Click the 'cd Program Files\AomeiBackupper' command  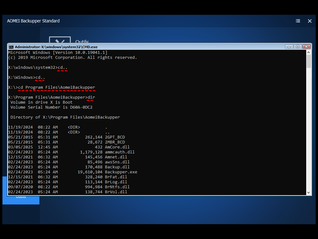(57, 87)
